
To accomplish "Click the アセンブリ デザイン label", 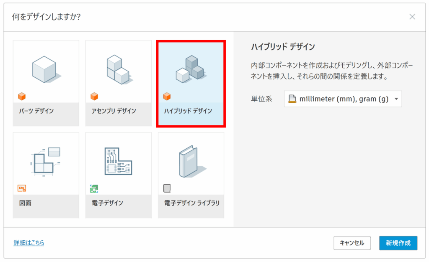I will [x=114, y=111].
